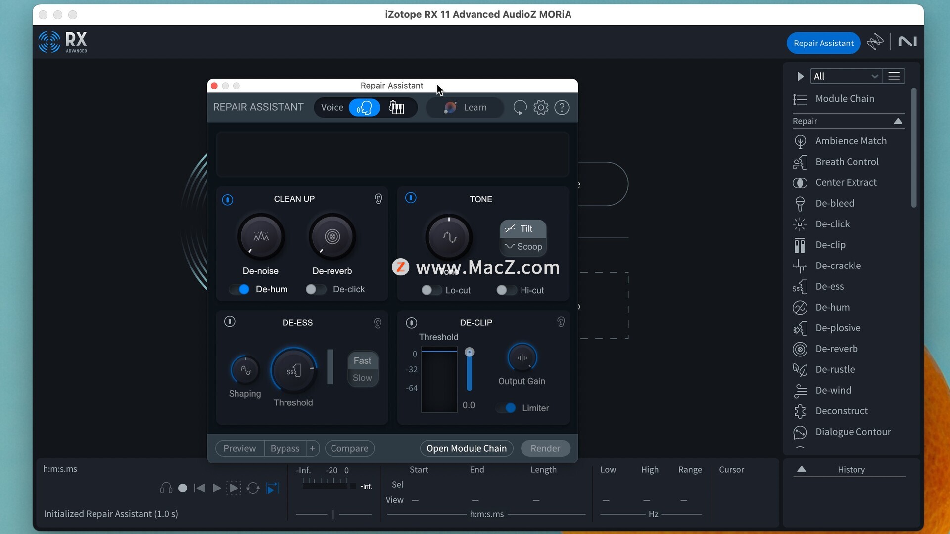The height and width of the screenshot is (534, 950).
Task: Open the De-wind module
Action: (849, 391)
